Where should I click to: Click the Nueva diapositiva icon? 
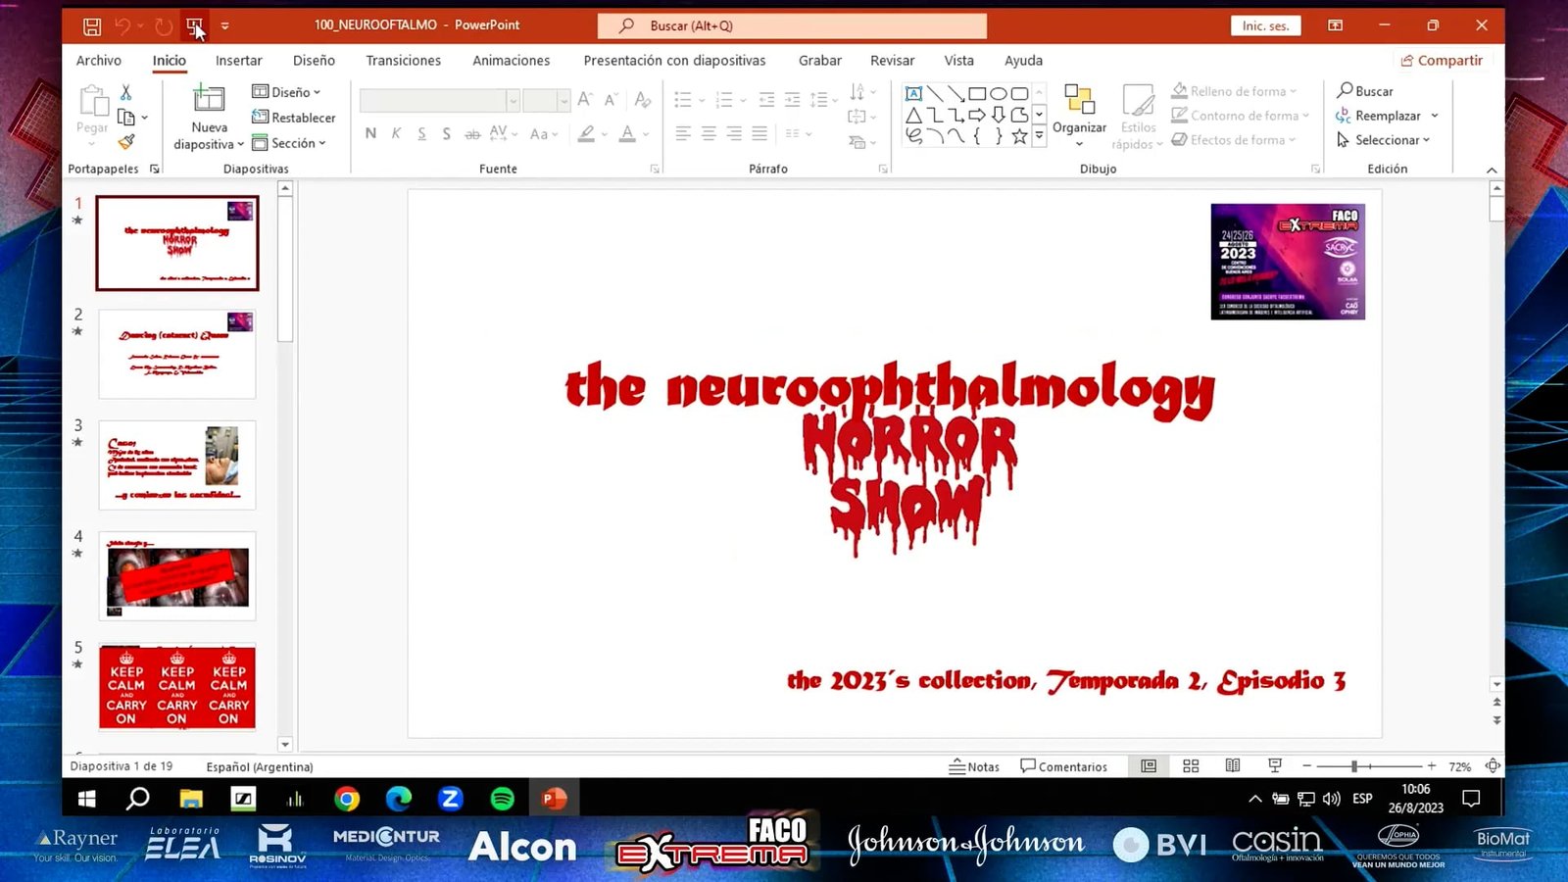click(209, 101)
